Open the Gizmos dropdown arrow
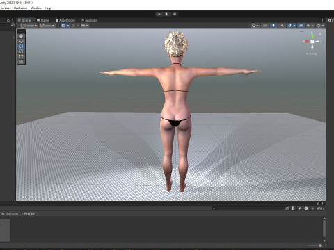The width and height of the screenshot is (334, 250). click(x=323, y=26)
